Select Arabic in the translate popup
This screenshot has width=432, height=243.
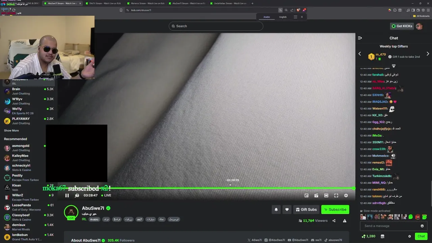[267, 17]
